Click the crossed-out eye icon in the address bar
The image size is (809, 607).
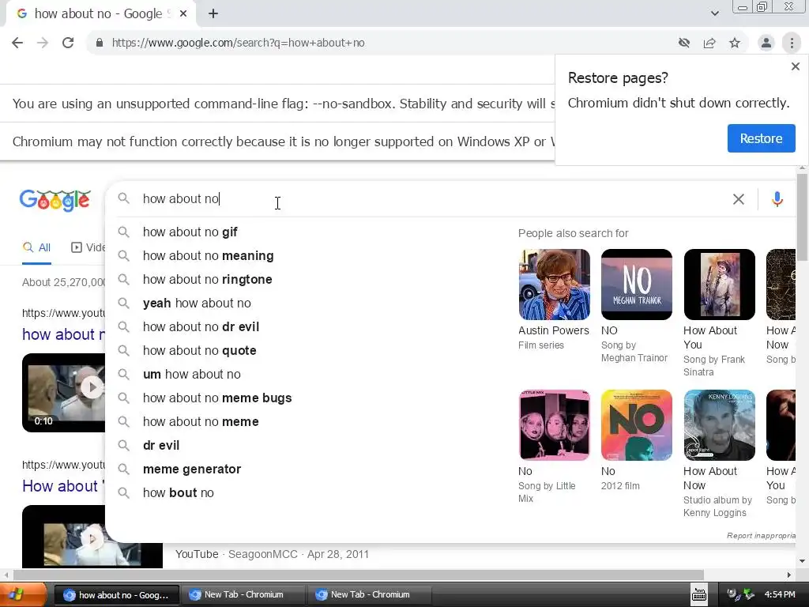(x=684, y=43)
